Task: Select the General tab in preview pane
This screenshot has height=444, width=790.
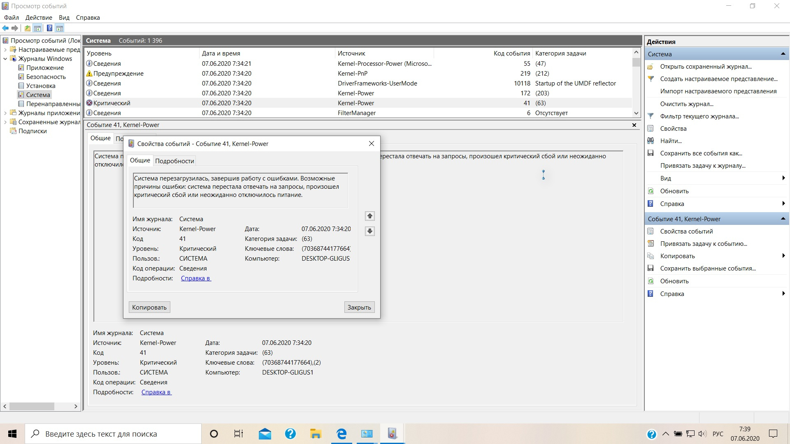Action: coord(100,138)
